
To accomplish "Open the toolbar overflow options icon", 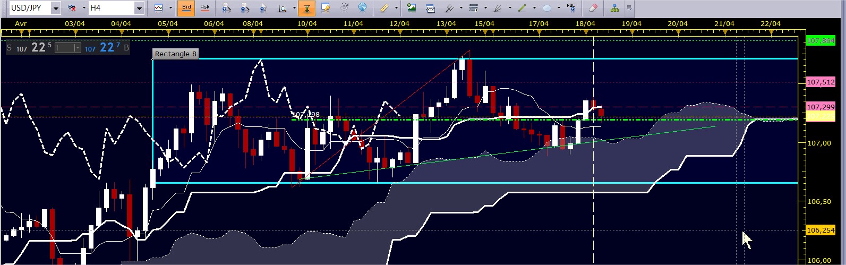I will tap(629, 8).
